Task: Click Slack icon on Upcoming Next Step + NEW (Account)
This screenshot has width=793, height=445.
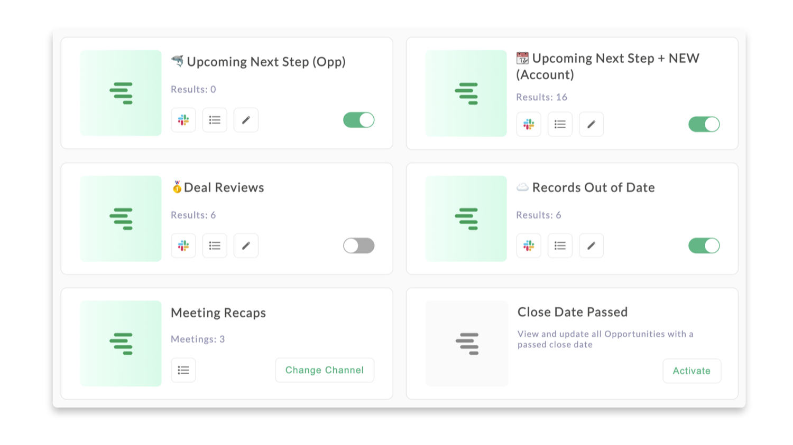Action: tap(529, 125)
